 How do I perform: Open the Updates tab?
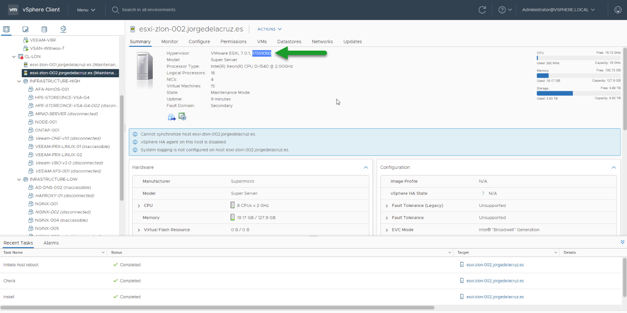[352, 41]
